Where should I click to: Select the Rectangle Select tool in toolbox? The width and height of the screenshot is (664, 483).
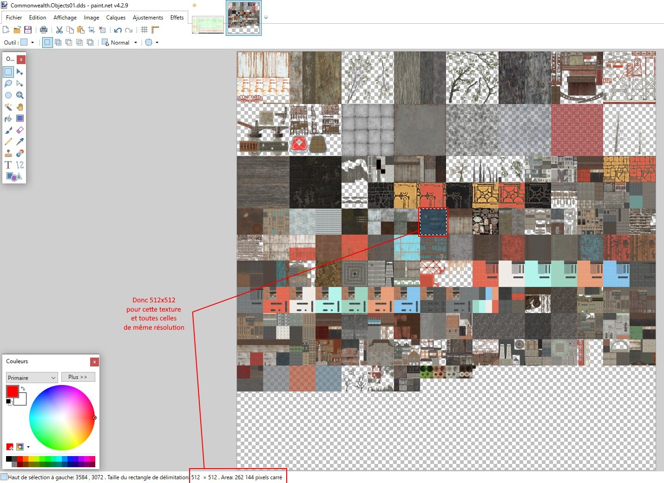(x=8, y=72)
